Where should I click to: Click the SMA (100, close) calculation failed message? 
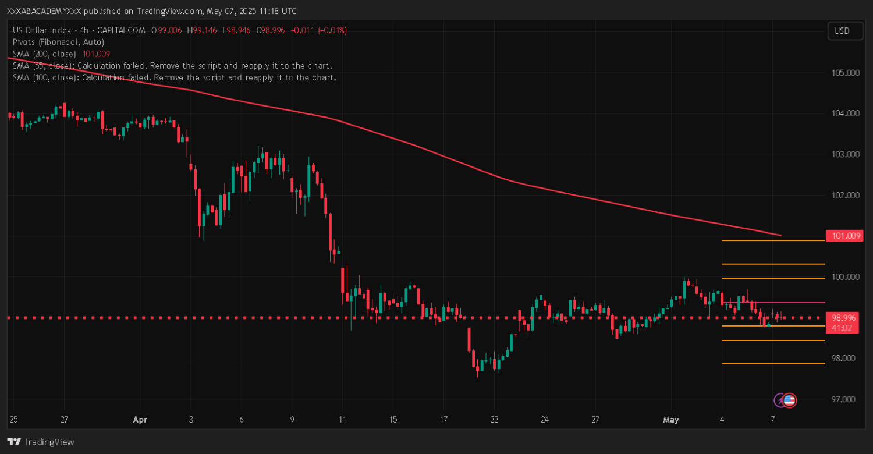pyautogui.click(x=175, y=77)
